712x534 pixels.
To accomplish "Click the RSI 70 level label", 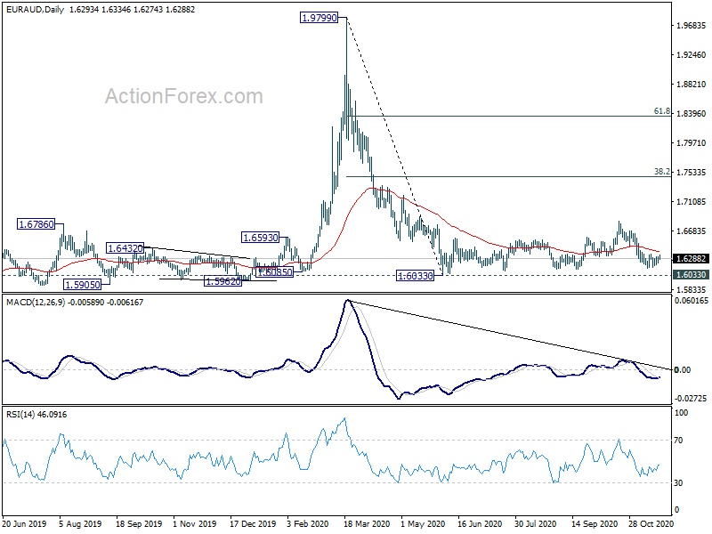I will [x=678, y=440].
